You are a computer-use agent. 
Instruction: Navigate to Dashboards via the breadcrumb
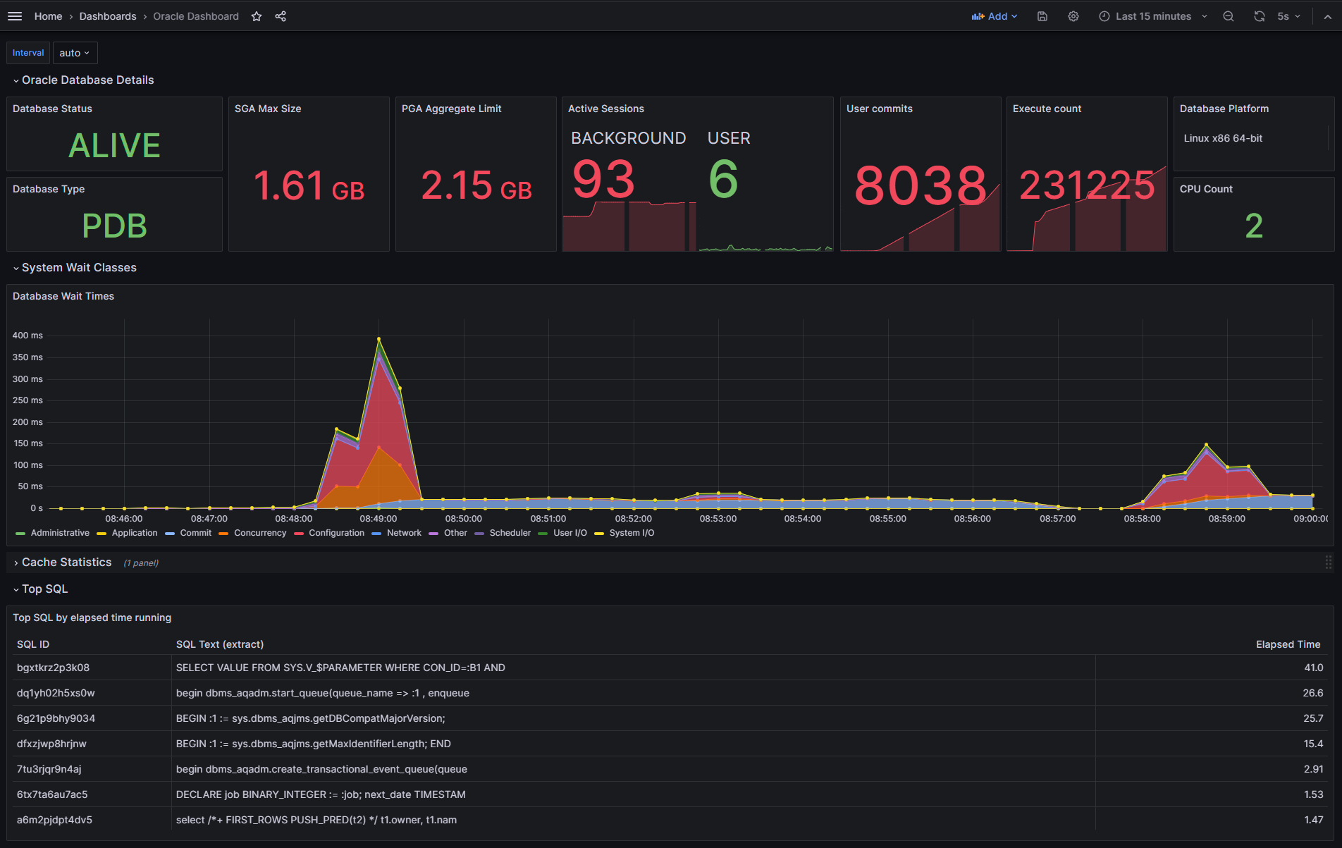click(x=107, y=16)
